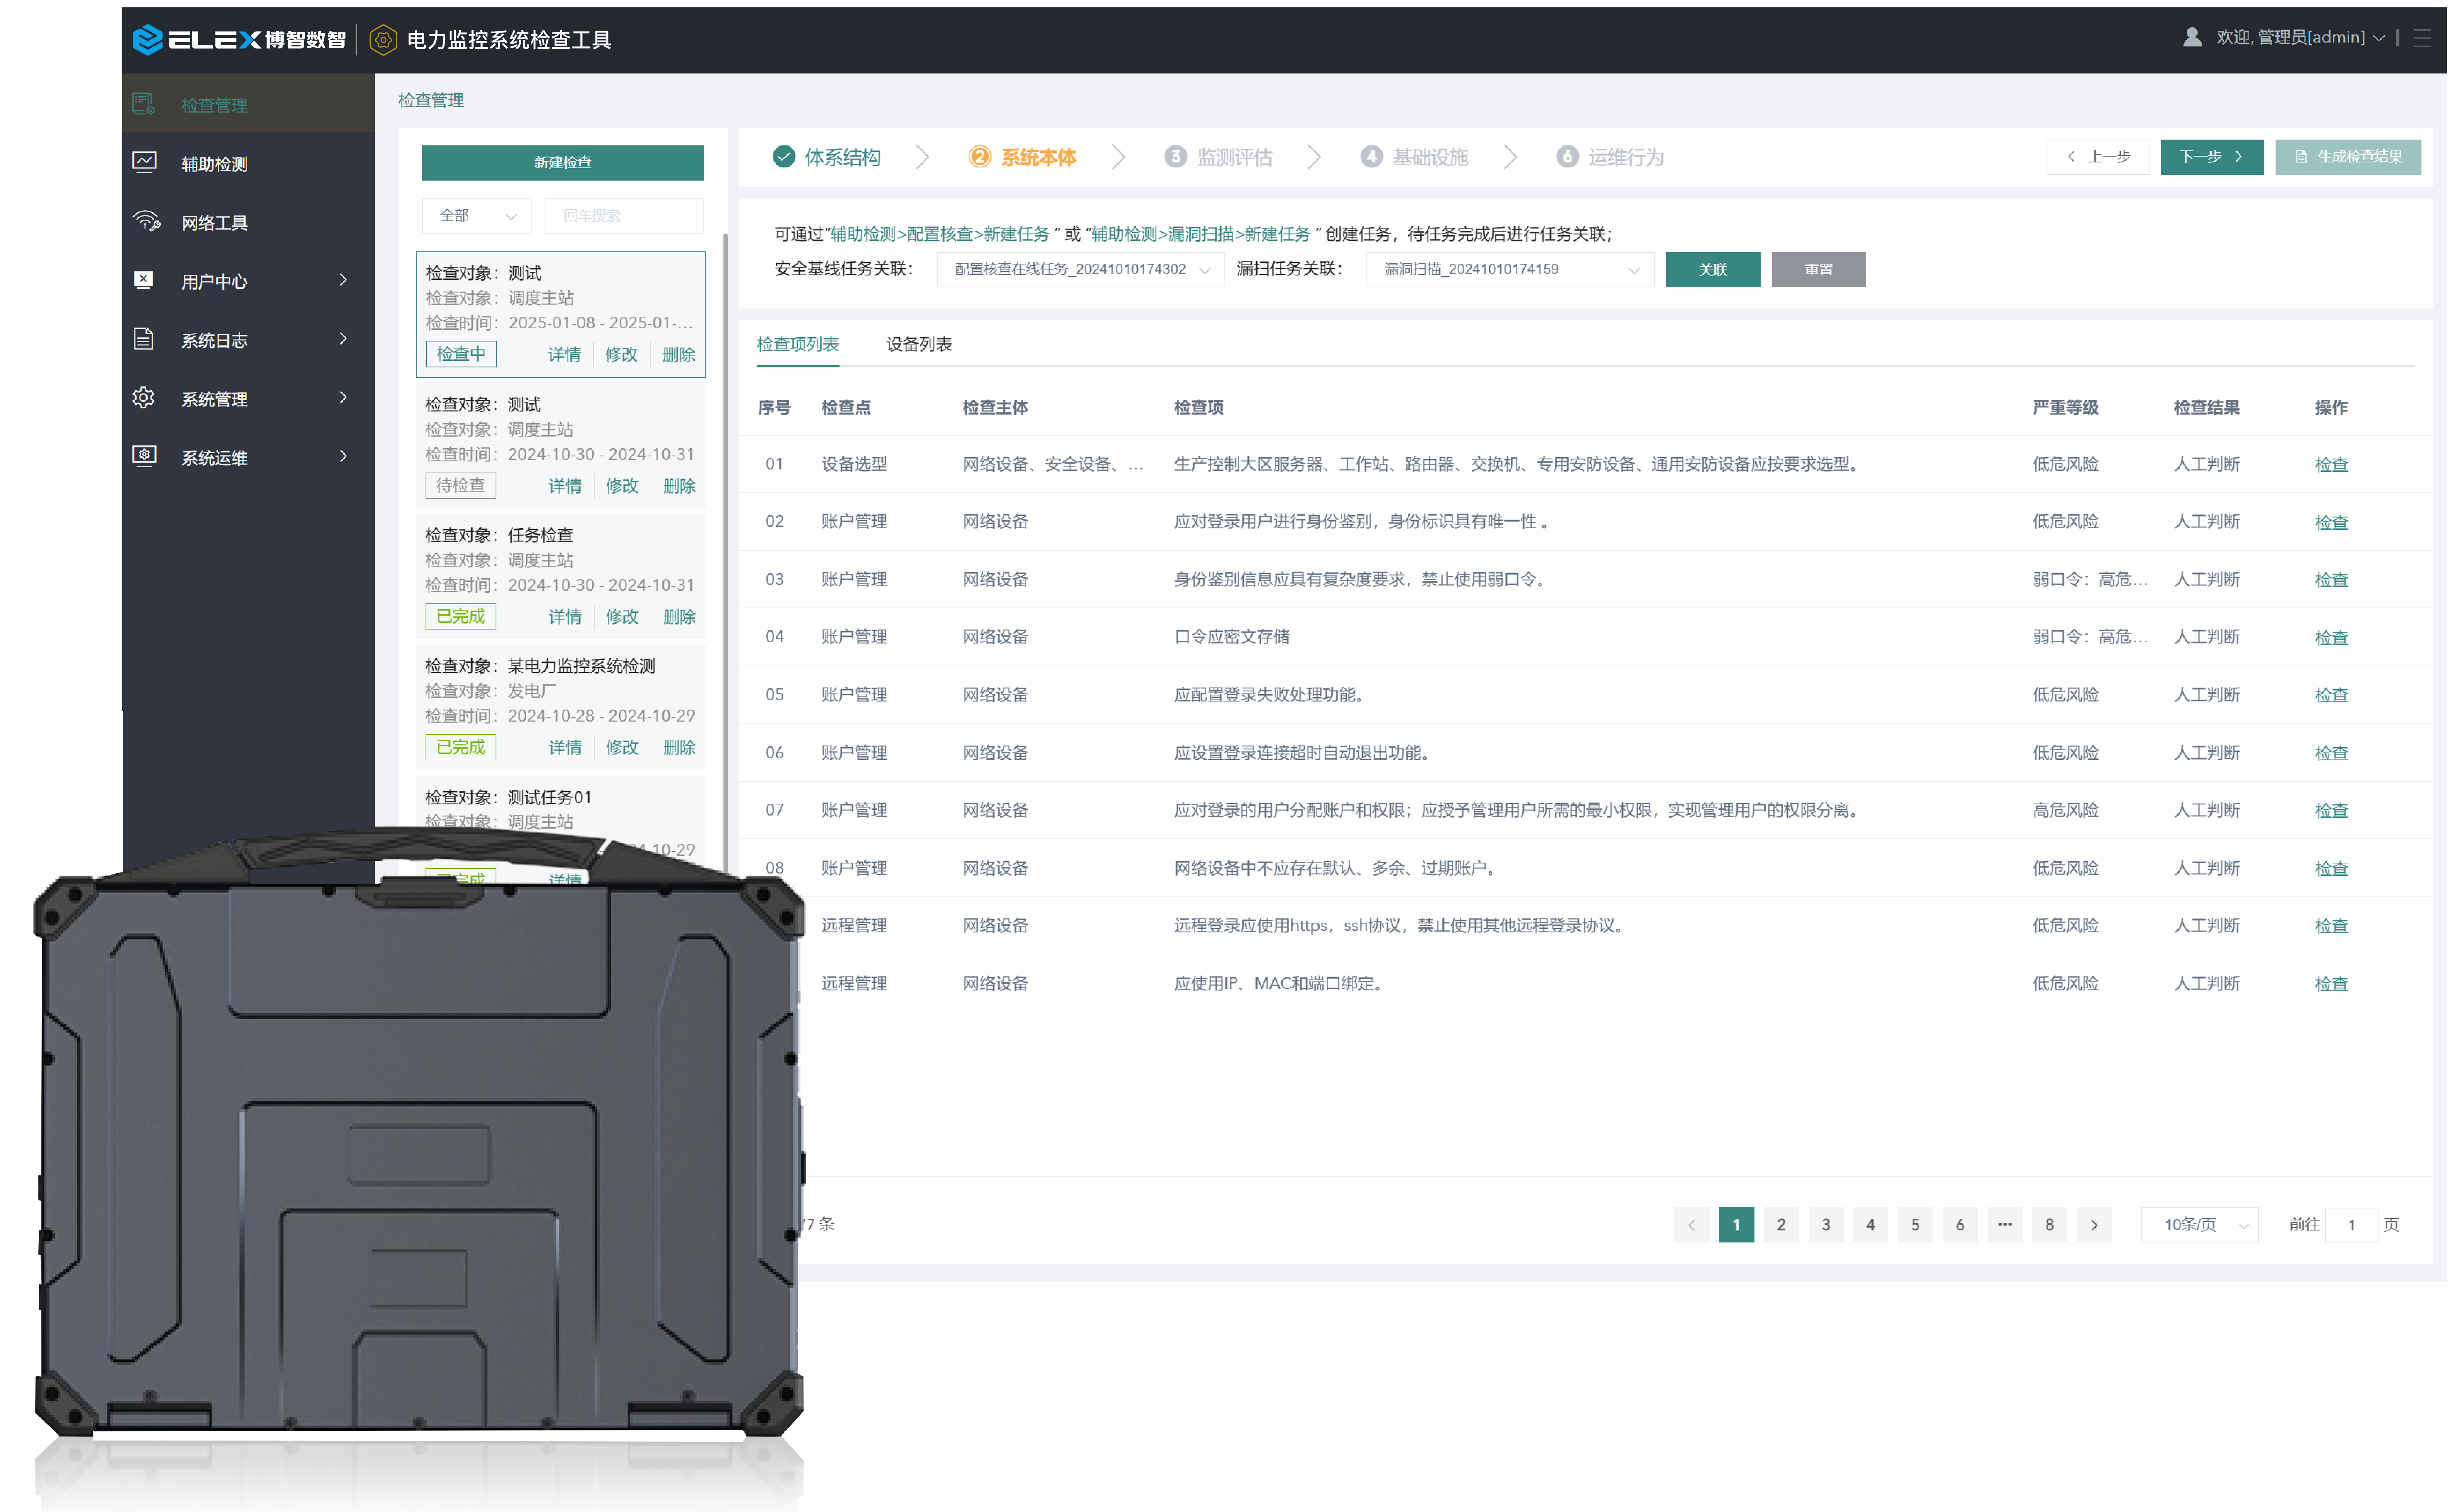The width and height of the screenshot is (2452, 1512).
Task: Click the 系统日志 document icon
Action: (144, 339)
